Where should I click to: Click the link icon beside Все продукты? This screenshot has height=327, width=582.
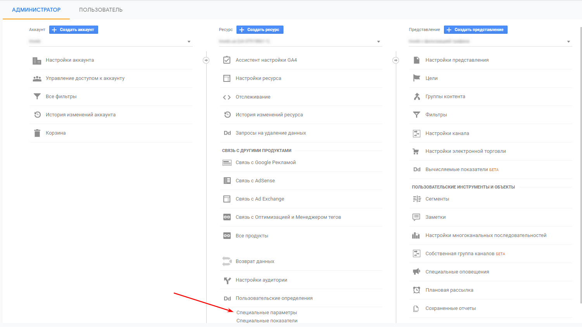(227, 236)
